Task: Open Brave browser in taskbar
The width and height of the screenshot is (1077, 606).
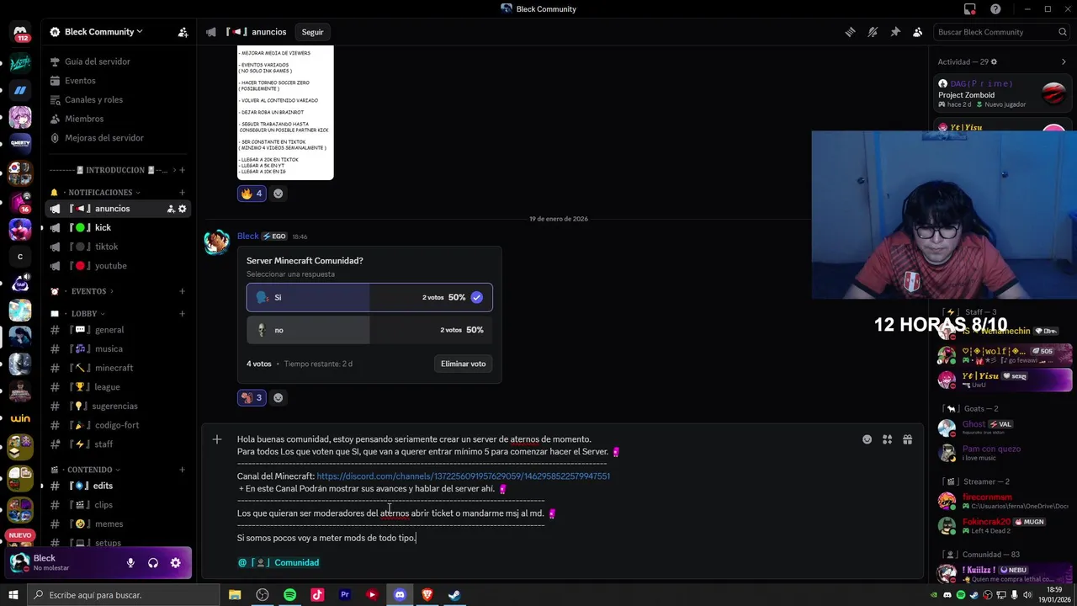Action: click(x=427, y=595)
